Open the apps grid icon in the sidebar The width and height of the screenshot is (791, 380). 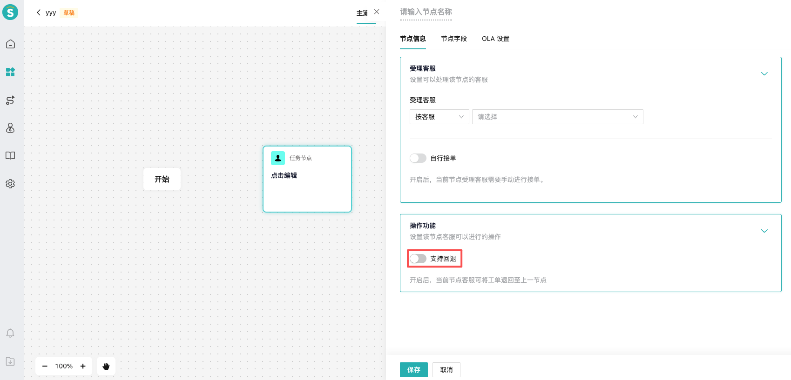10,72
